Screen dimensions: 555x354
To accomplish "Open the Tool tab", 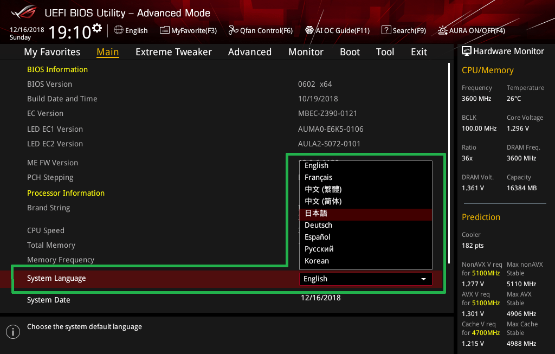I will tap(385, 52).
